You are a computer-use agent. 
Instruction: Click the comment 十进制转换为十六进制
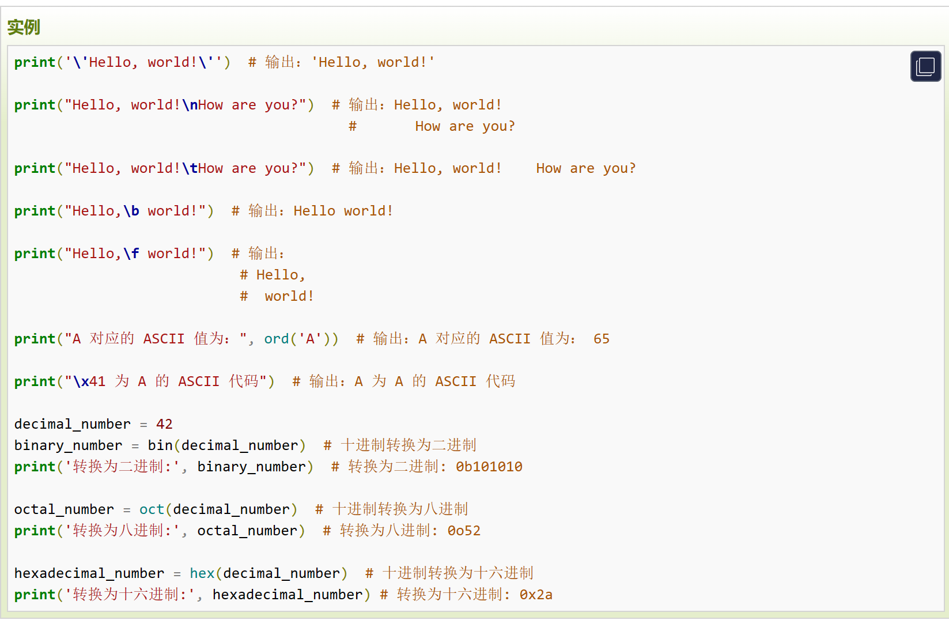click(x=449, y=573)
